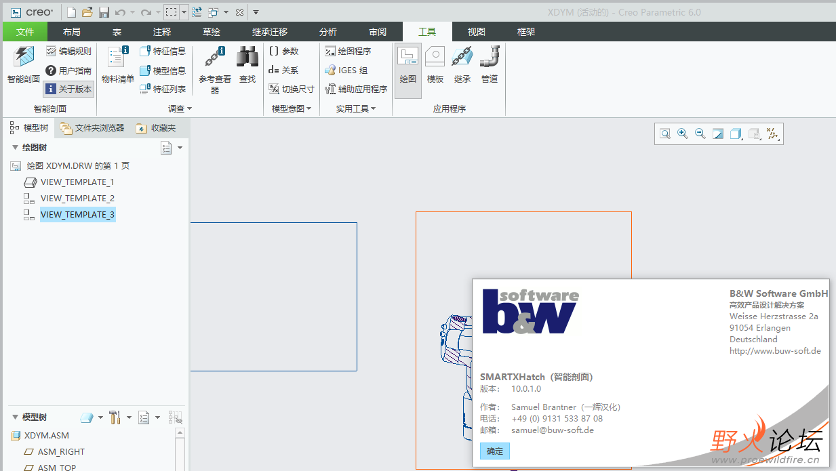Click the grayed-out tree visibility icon
Viewport: 836px width, 471px height.
pos(175,417)
